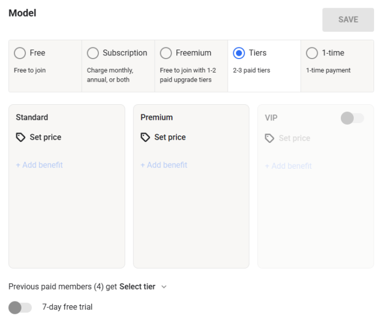Open the Select tier dropdown
The width and height of the screenshot is (387, 331).
pos(138,287)
